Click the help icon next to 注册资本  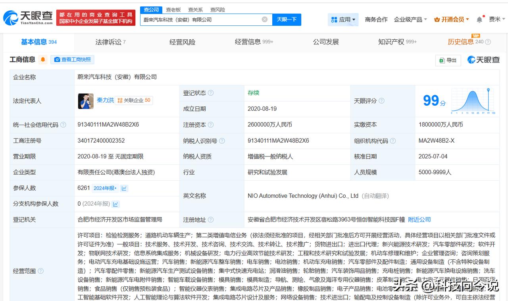[211, 125]
